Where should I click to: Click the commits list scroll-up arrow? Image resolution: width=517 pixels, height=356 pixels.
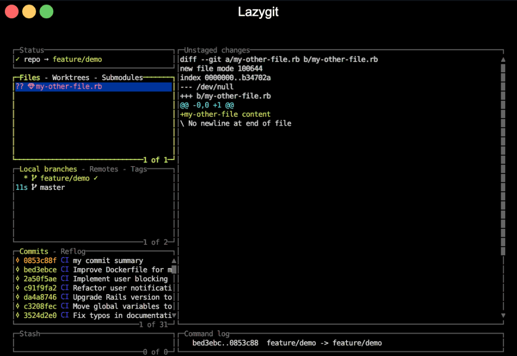[x=174, y=261]
